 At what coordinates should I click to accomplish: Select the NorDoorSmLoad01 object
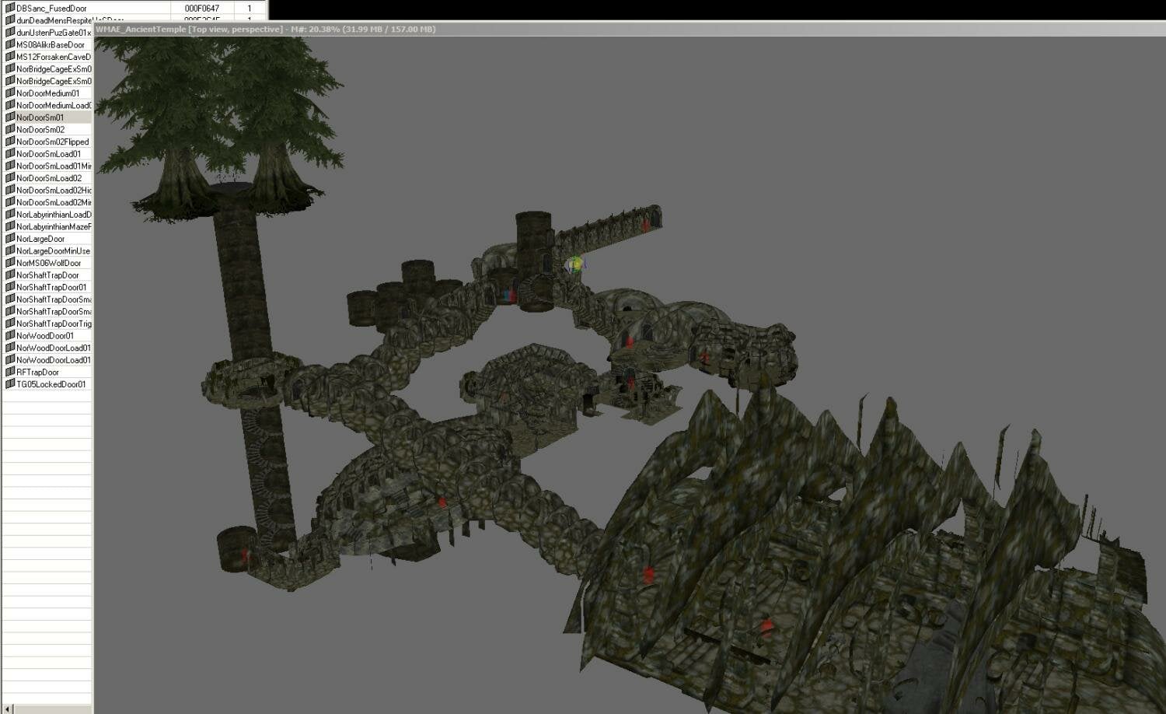48,154
